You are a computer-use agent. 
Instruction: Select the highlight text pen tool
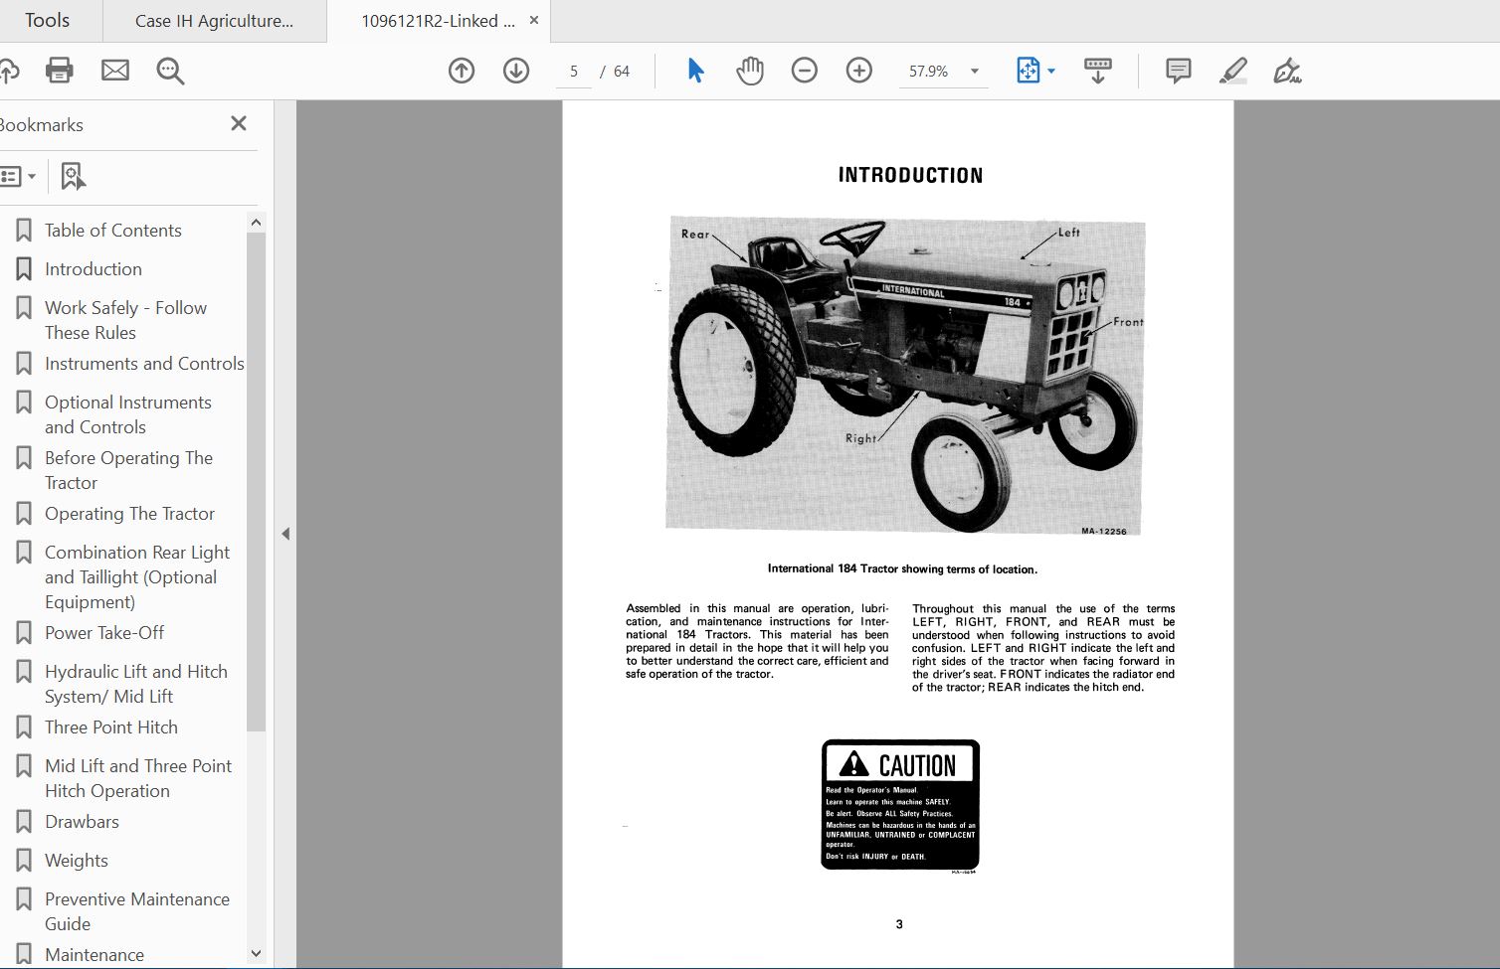click(x=1232, y=71)
